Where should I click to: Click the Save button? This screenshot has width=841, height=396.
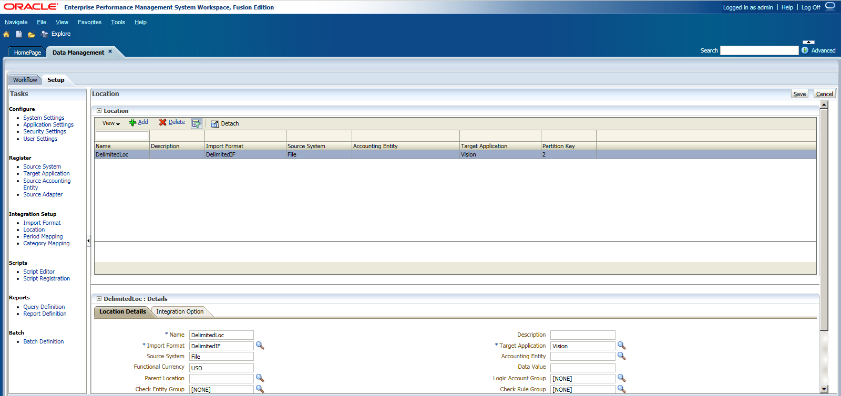pyautogui.click(x=799, y=94)
